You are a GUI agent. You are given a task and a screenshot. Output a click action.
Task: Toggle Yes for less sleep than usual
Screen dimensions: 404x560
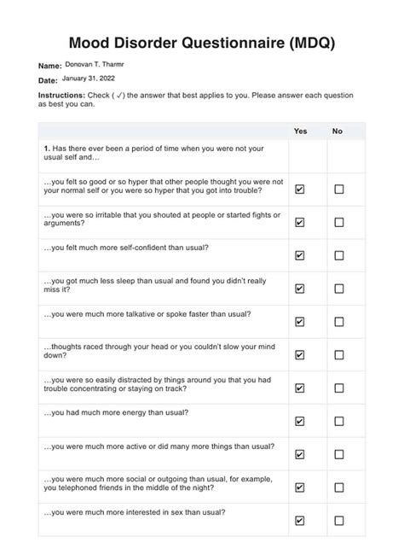click(x=299, y=289)
